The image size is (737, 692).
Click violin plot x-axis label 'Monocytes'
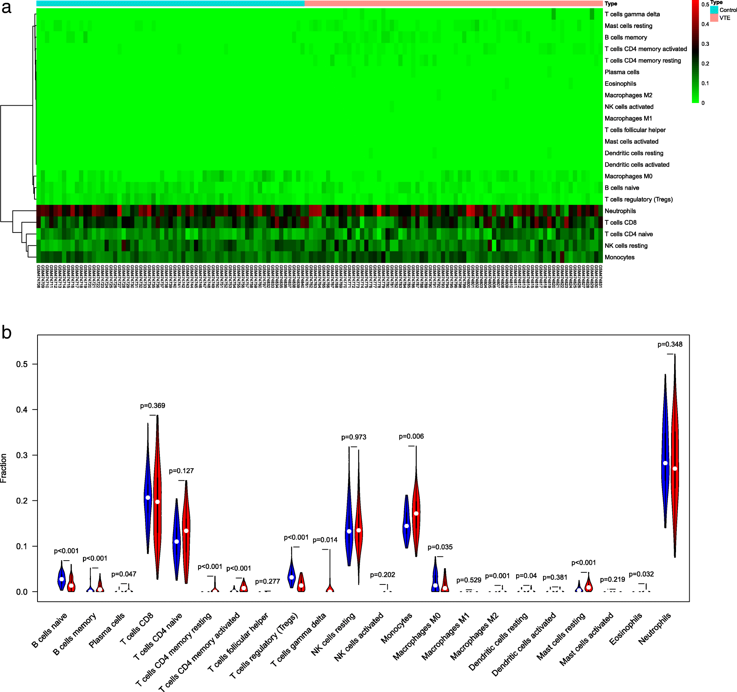coord(397,628)
